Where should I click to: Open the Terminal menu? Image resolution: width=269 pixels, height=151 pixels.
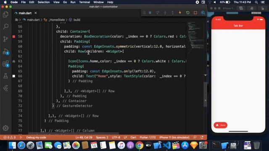click(84, 2)
